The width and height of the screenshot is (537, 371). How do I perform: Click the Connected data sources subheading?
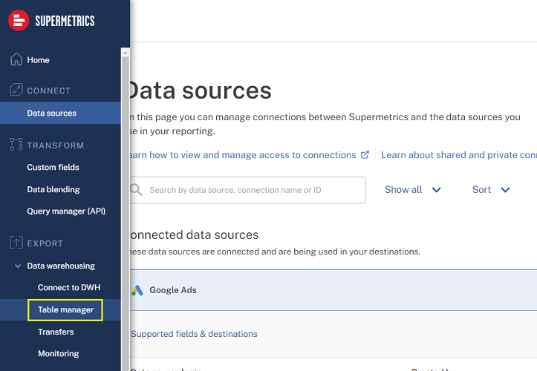(194, 234)
